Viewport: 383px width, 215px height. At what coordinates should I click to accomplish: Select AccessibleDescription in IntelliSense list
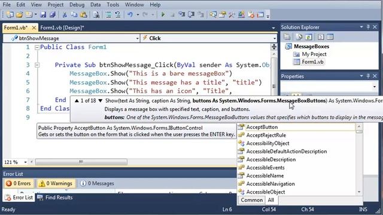271,159
